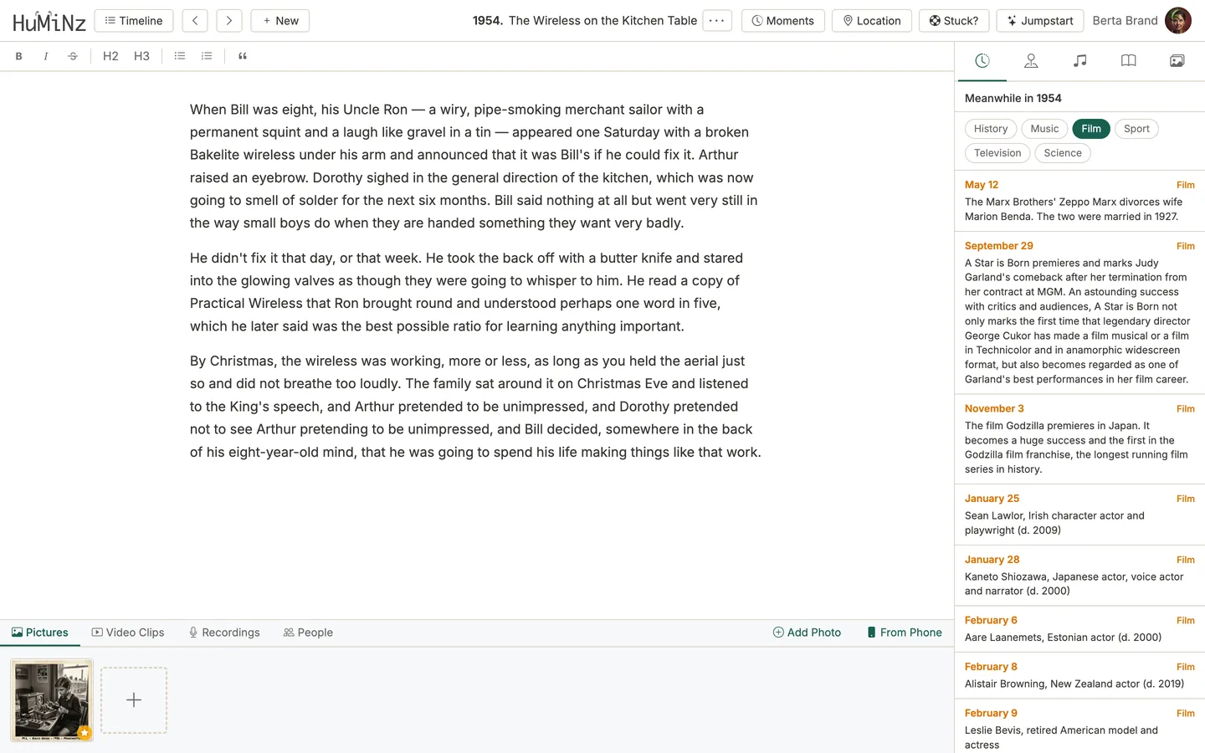Switch to the People tab
The image size is (1205, 753).
(308, 633)
